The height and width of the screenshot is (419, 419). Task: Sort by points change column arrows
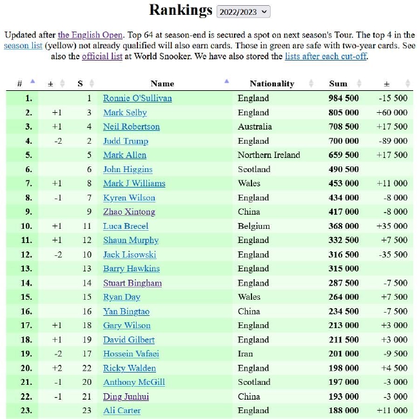pos(407,83)
